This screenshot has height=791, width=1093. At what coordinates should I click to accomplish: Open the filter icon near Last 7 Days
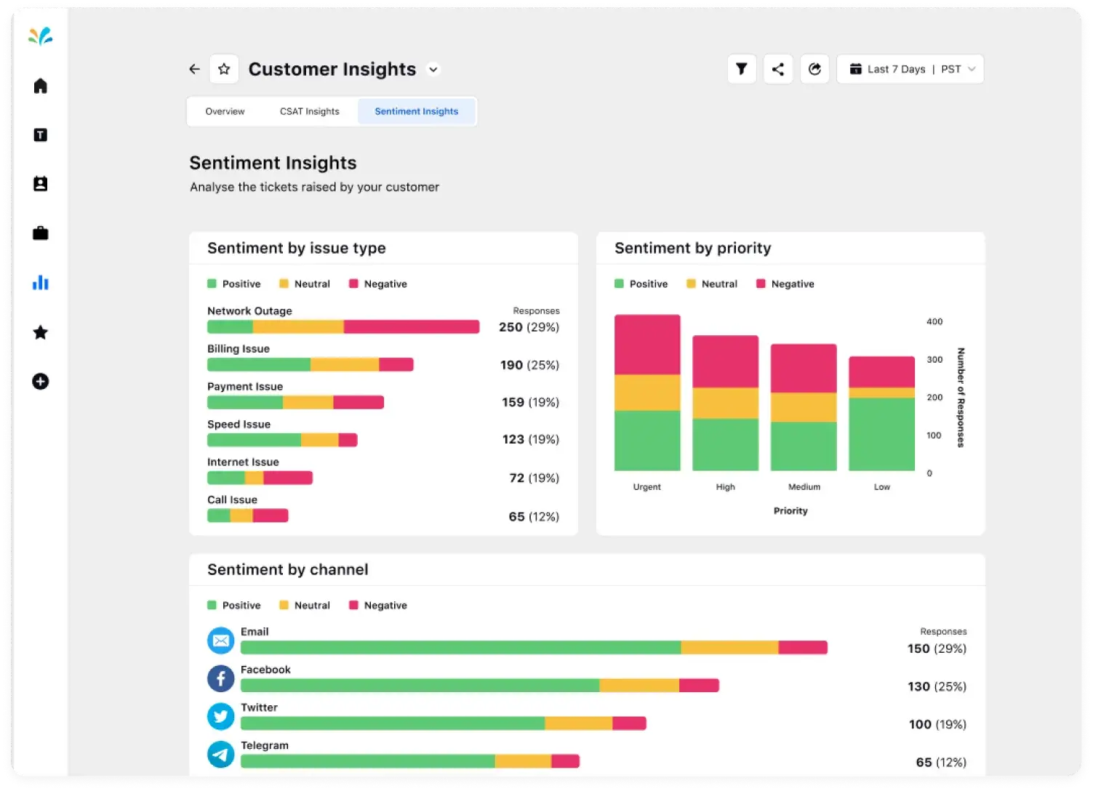[741, 68]
